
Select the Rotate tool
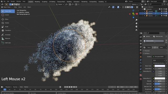[x=8, y=23]
